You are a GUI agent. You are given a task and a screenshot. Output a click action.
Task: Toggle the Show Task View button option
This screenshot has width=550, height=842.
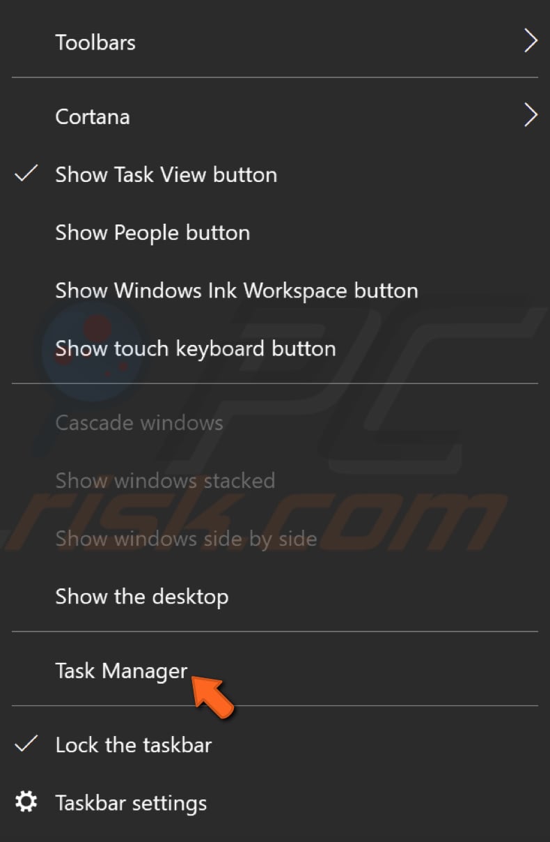pyautogui.click(x=166, y=174)
